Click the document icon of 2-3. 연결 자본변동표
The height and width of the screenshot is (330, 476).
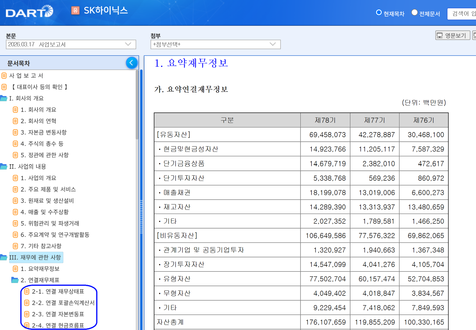coord(27,314)
